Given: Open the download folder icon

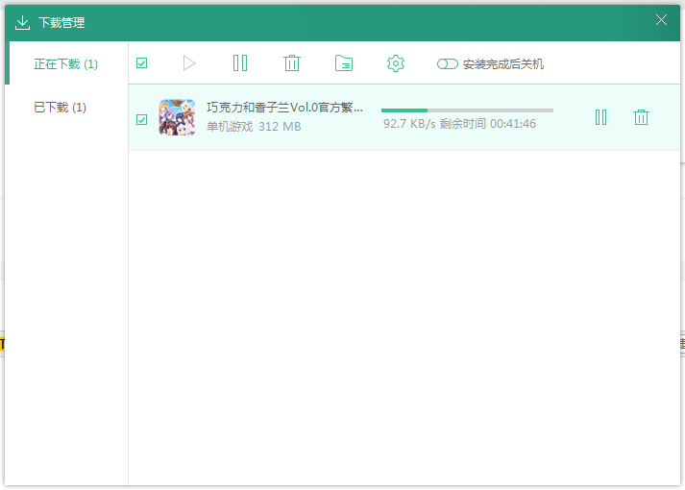Looking at the screenshot, I should (x=344, y=63).
